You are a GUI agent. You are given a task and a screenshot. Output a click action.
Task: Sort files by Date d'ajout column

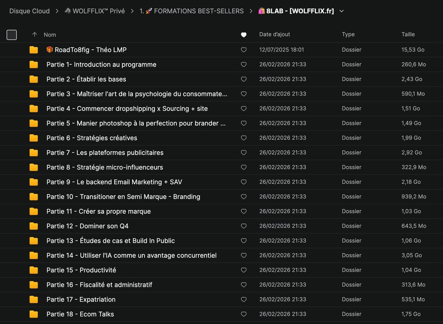click(274, 35)
